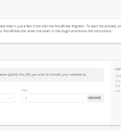
Task: Select the 'specify the URL' notice banner
Action: tap(52, 75)
